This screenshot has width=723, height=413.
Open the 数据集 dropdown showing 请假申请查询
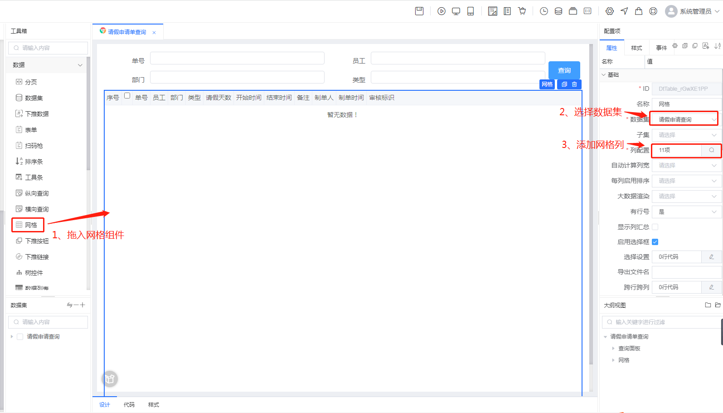[x=684, y=120]
